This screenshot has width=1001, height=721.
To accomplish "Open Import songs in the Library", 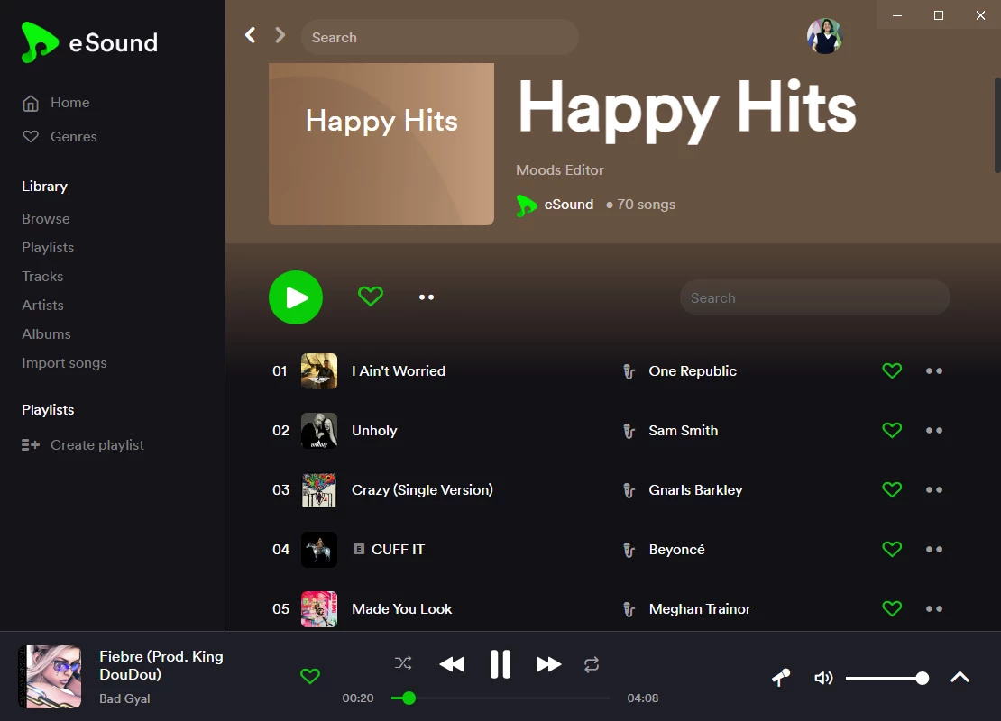I will (64, 363).
